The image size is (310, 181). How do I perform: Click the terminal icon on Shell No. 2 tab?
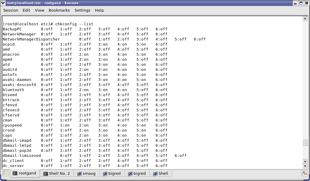pyautogui.click(x=45, y=174)
